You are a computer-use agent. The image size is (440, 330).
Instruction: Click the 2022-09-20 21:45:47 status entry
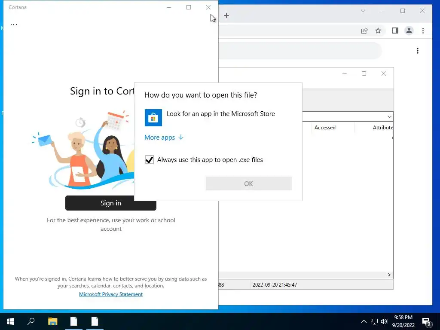pos(275,285)
